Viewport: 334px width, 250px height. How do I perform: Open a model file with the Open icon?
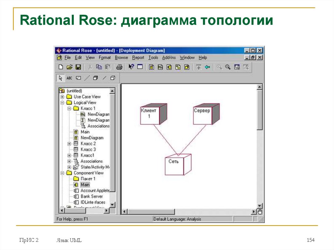tap(69, 67)
